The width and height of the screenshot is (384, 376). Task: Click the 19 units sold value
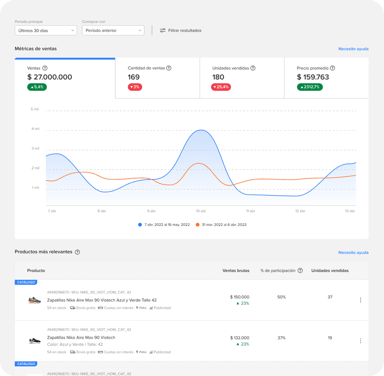click(x=330, y=338)
